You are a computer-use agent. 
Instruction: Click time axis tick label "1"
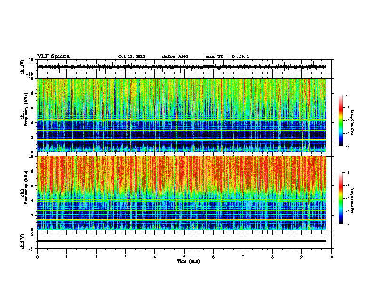pos(66,257)
